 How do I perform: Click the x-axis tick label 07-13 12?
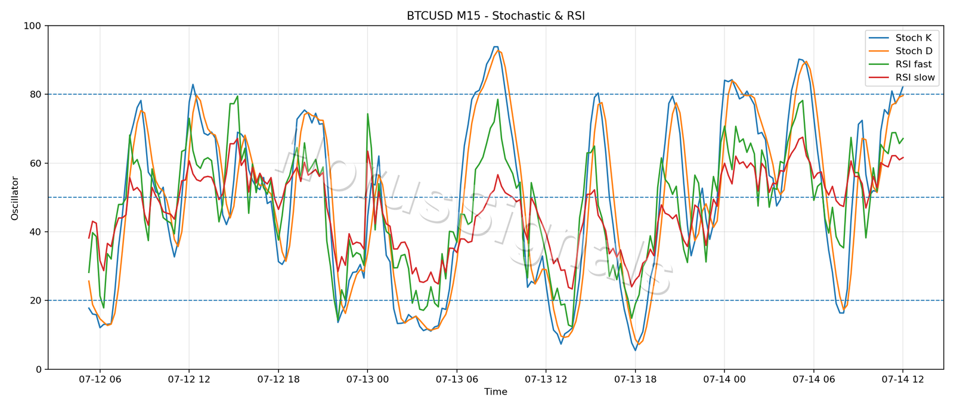(x=546, y=379)
